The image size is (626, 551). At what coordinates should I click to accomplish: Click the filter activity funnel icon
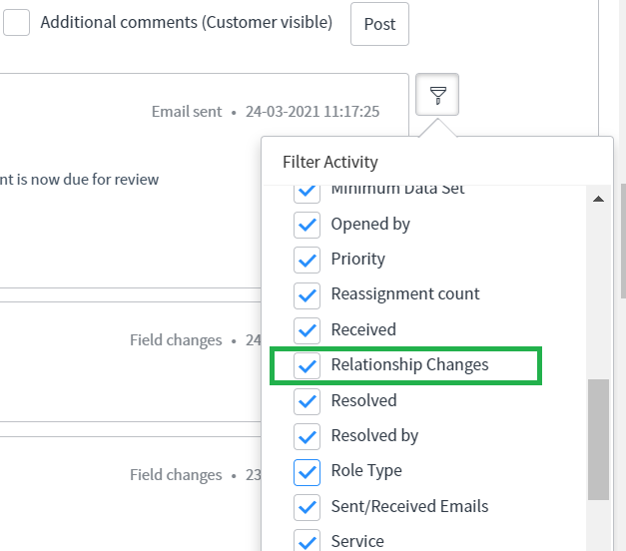[437, 95]
